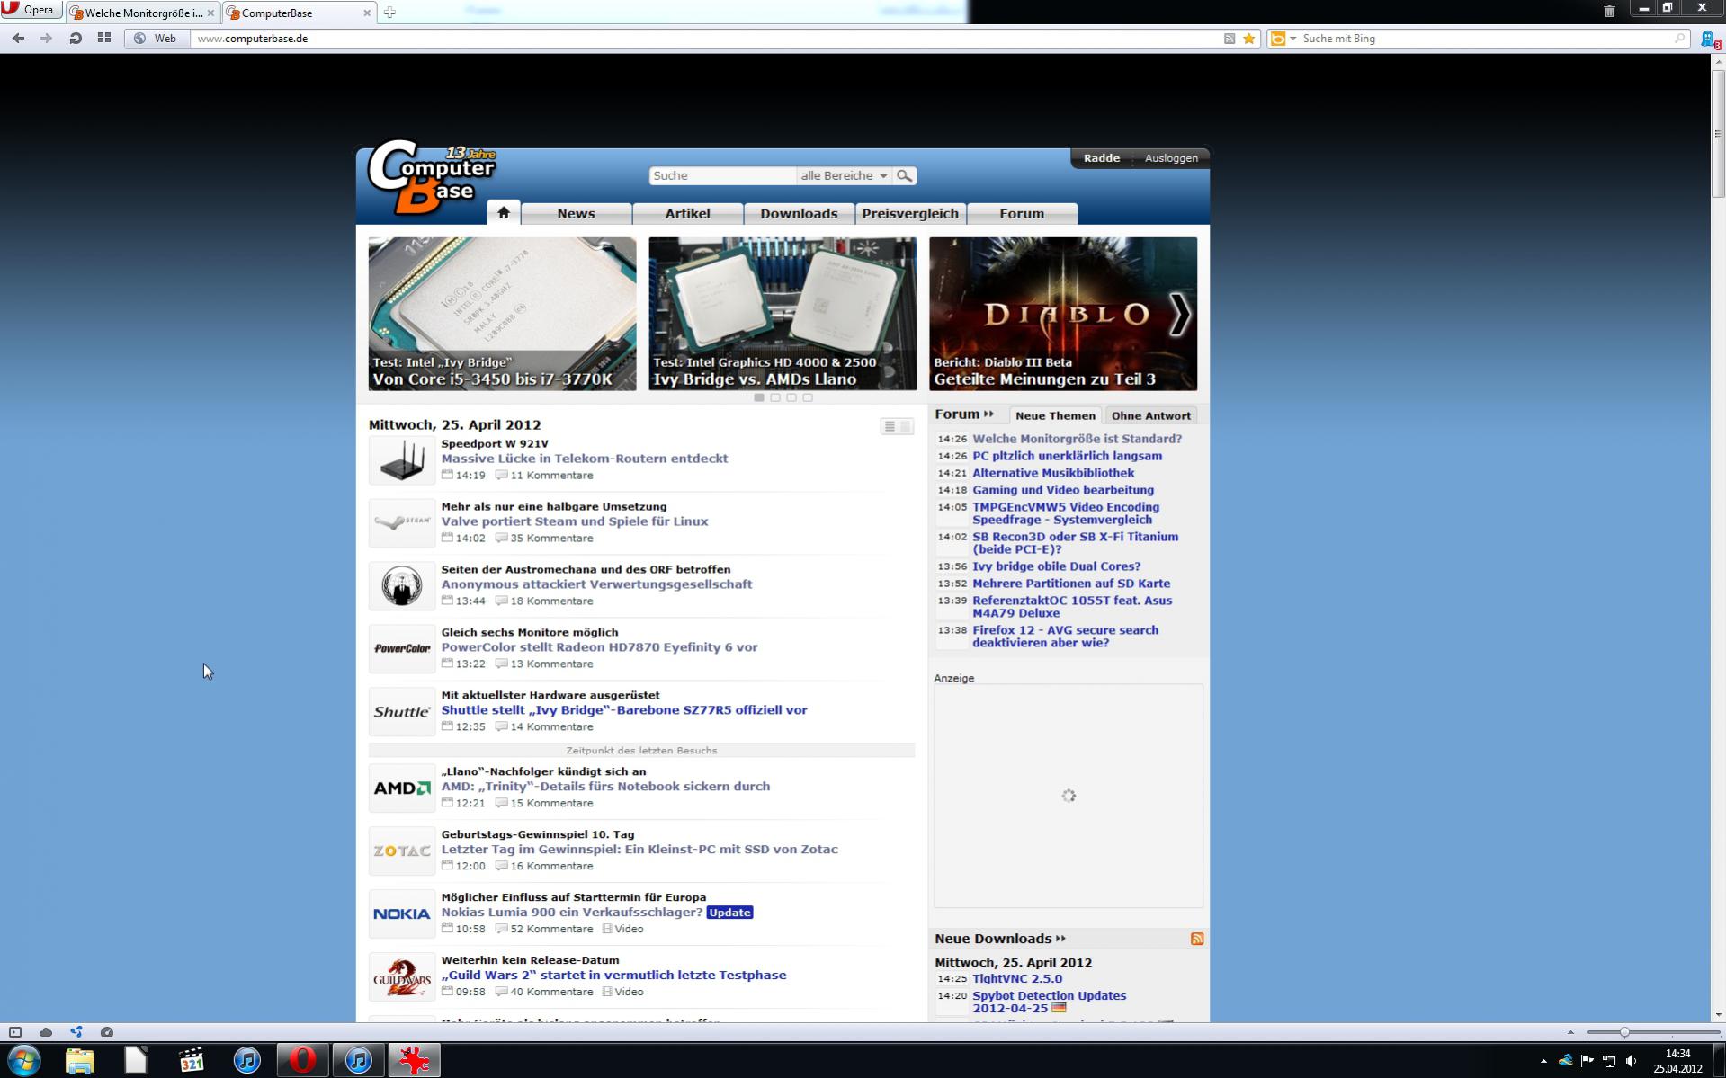Open forum thread 'Welche Monitorgröße ist Standard?'

click(x=1078, y=439)
